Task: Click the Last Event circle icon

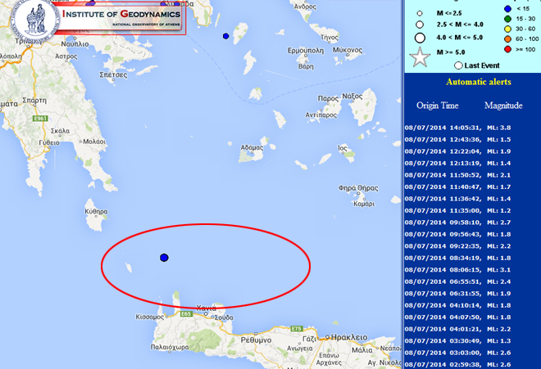Action: click(x=458, y=65)
